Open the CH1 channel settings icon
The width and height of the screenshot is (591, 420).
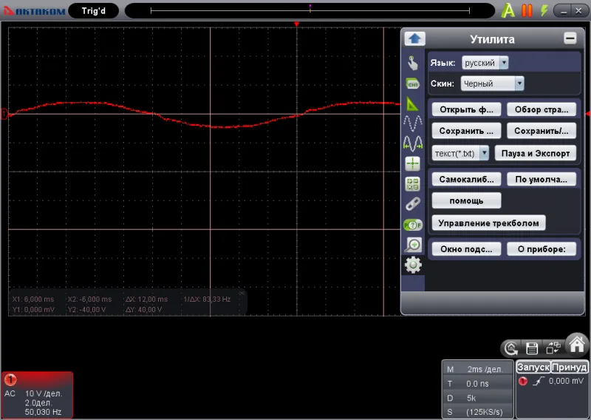(413, 84)
